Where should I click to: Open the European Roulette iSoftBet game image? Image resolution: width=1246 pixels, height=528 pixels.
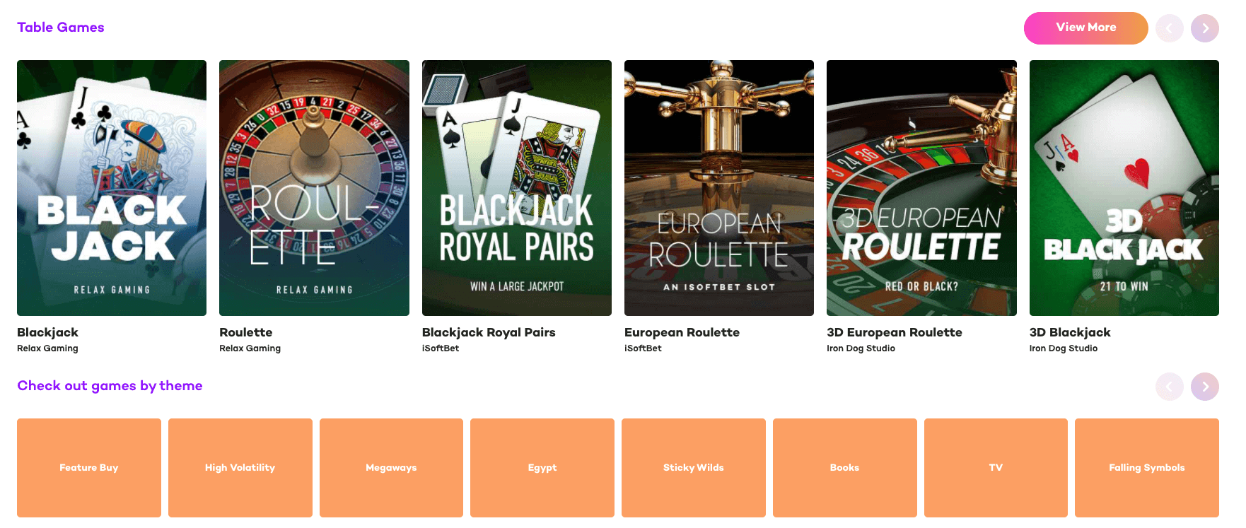coord(719,188)
